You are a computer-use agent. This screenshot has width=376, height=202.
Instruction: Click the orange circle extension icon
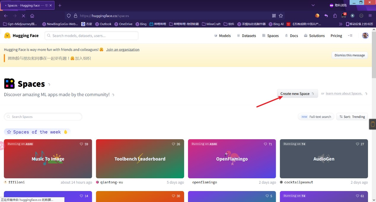point(317,16)
